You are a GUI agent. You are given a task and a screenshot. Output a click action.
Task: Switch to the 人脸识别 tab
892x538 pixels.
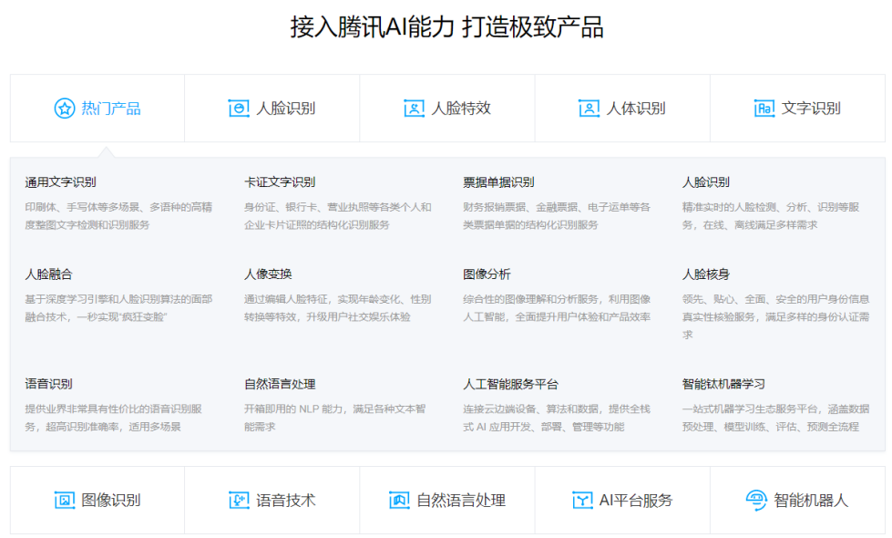[x=272, y=109]
